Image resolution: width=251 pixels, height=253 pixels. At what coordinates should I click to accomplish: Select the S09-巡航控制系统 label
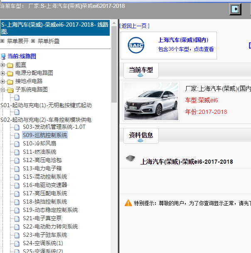point(45,135)
